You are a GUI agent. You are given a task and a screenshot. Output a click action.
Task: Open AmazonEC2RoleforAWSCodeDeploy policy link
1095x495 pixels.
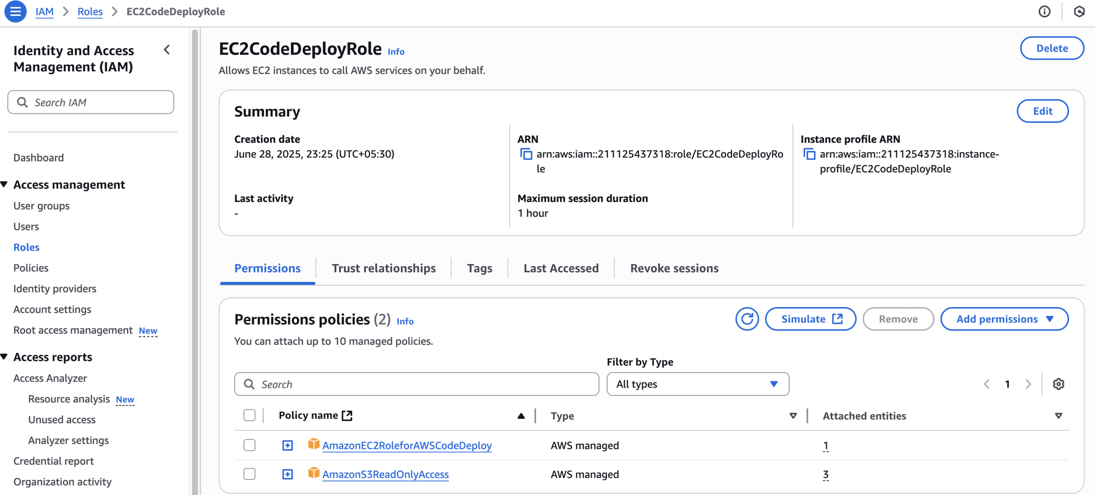(406, 445)
